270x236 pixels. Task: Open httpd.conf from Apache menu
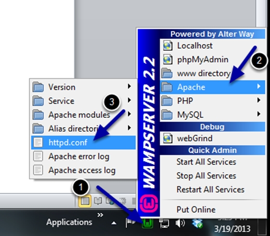tap(83, 142)
